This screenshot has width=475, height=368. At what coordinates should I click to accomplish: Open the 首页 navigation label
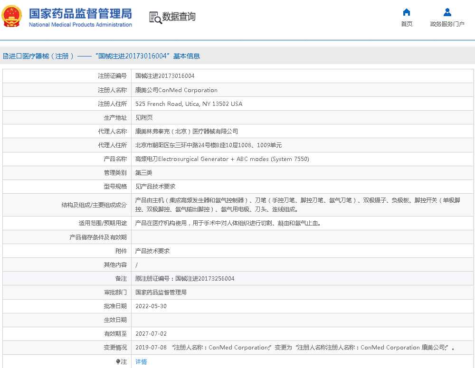click(407, 24)
